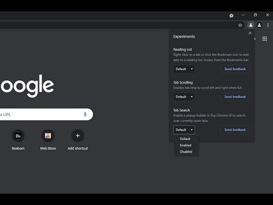This screenshot has height=205, width=273.
Task: Open the Google apps grid
Action: click(x=264, y=39)
